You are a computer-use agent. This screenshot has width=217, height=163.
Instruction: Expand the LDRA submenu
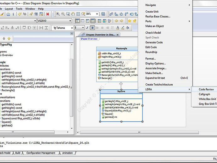click(x=165, y=89)
